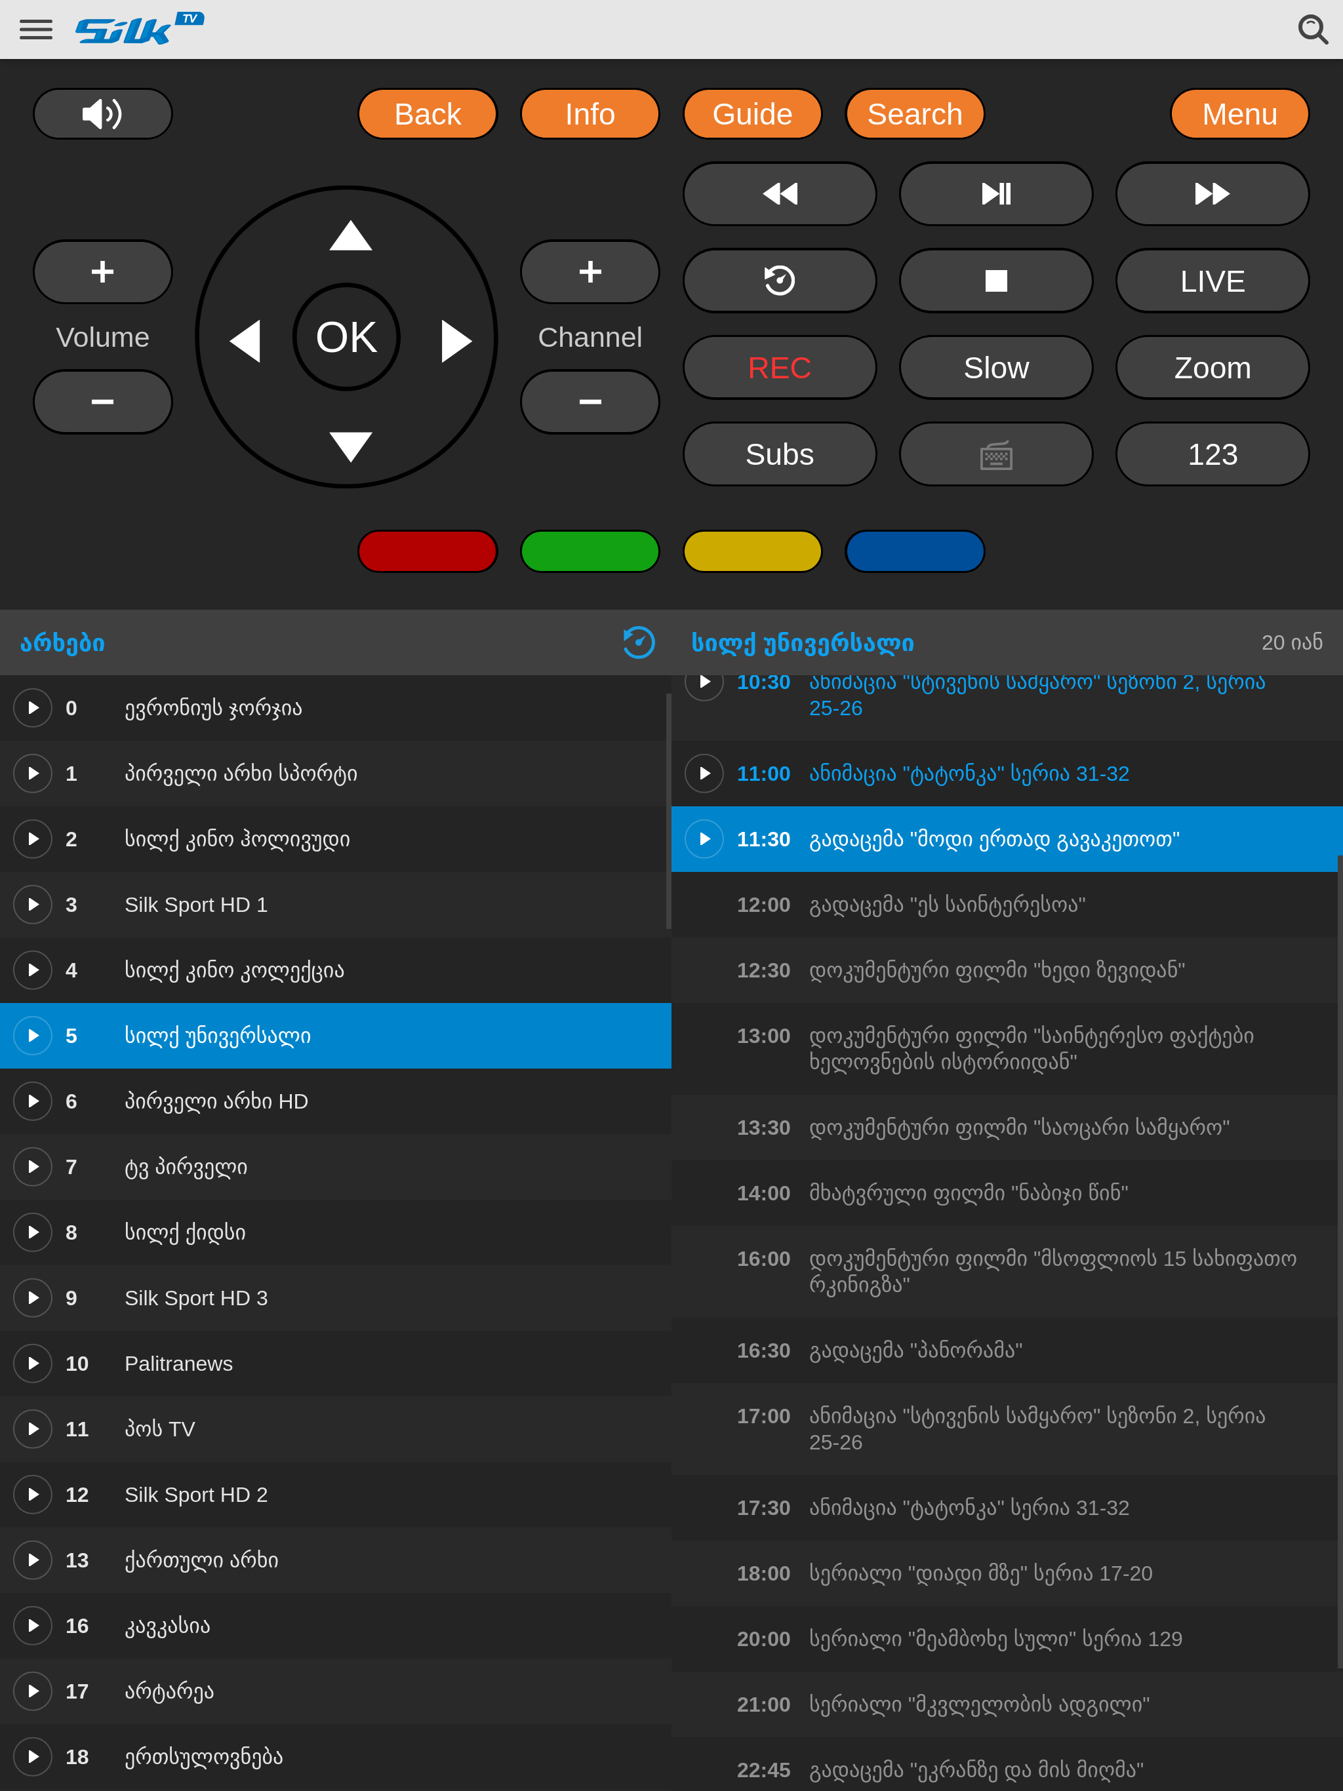Stop playback with the square button

[x=995, y=280]
